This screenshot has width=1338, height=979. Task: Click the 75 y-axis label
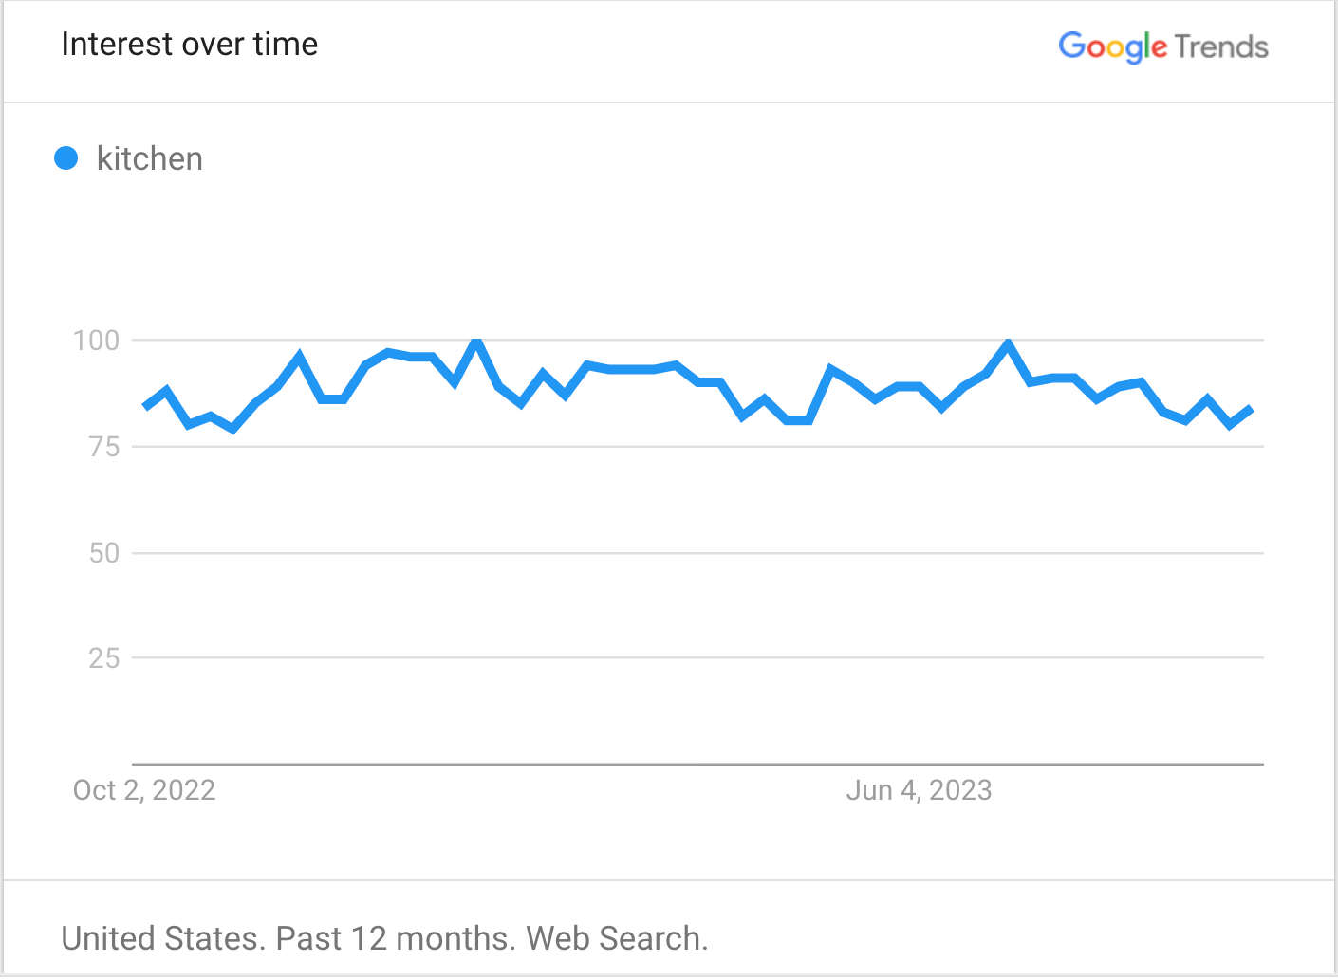[x=104, y=447]
